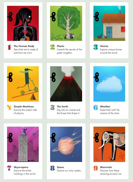Screen dimensions: 133x182
Task: Click the wind-up key icon on Homes
Action: pyautogui.click(x=96, y=17)
